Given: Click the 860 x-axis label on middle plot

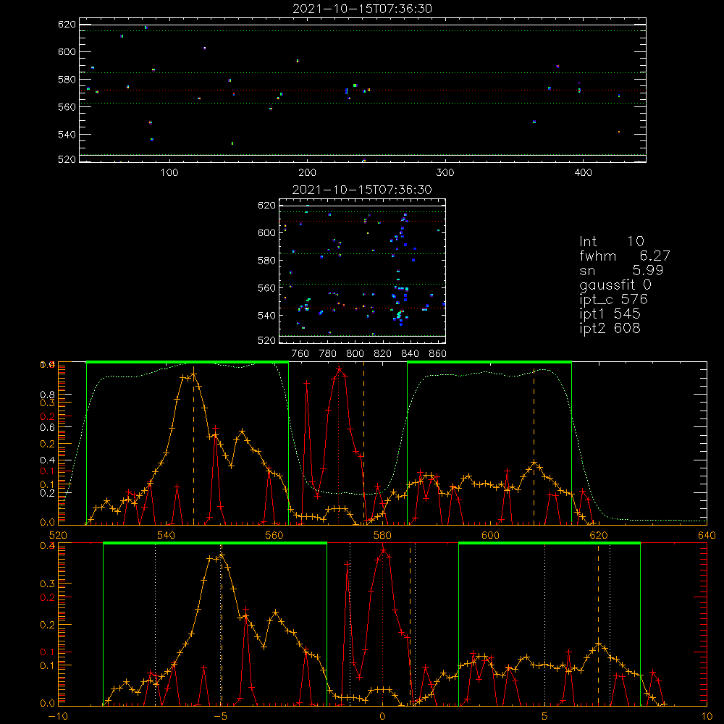Looking at the screenshot, I should coord(438,353).
